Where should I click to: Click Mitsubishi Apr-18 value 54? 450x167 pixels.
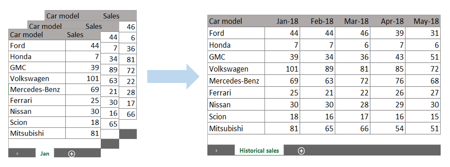point(388,128)
